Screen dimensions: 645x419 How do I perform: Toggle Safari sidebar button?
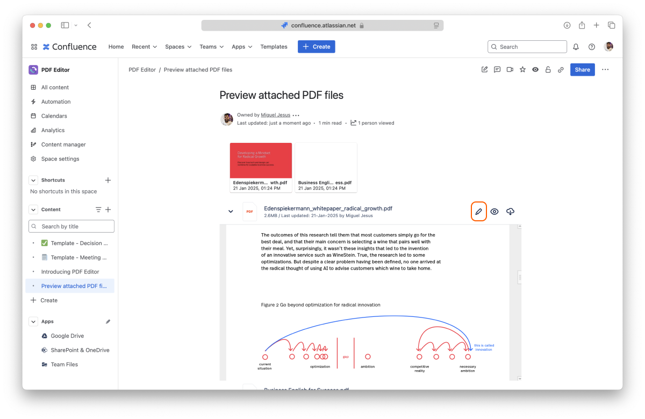pos(65,25)
